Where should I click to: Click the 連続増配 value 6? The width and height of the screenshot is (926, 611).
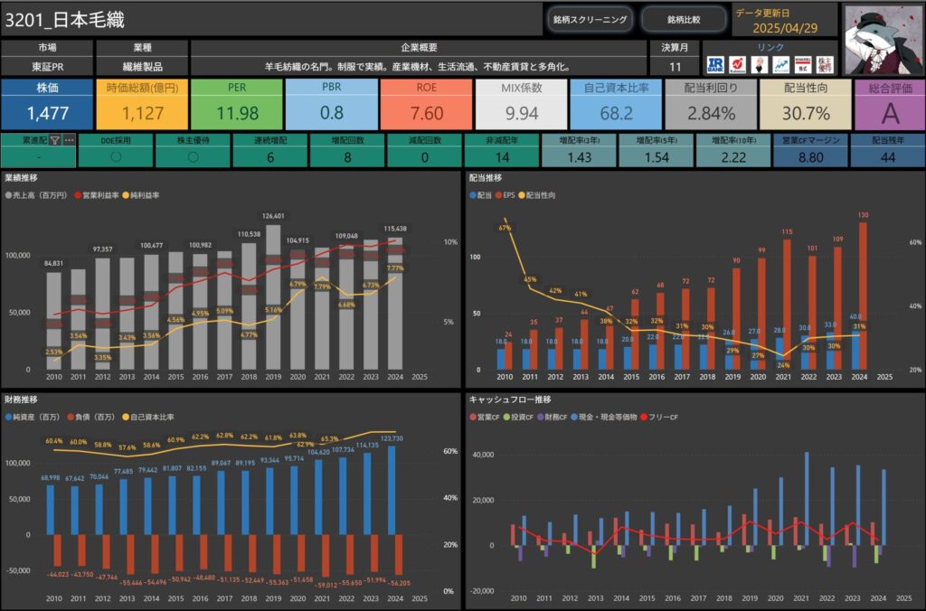[270, 157]
